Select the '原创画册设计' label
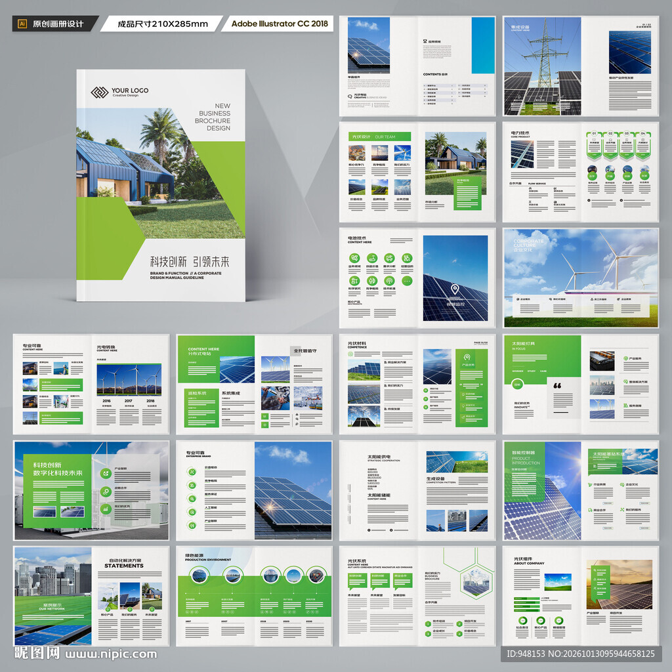This screenshot has width=672, height=672. tap(58, 24)
